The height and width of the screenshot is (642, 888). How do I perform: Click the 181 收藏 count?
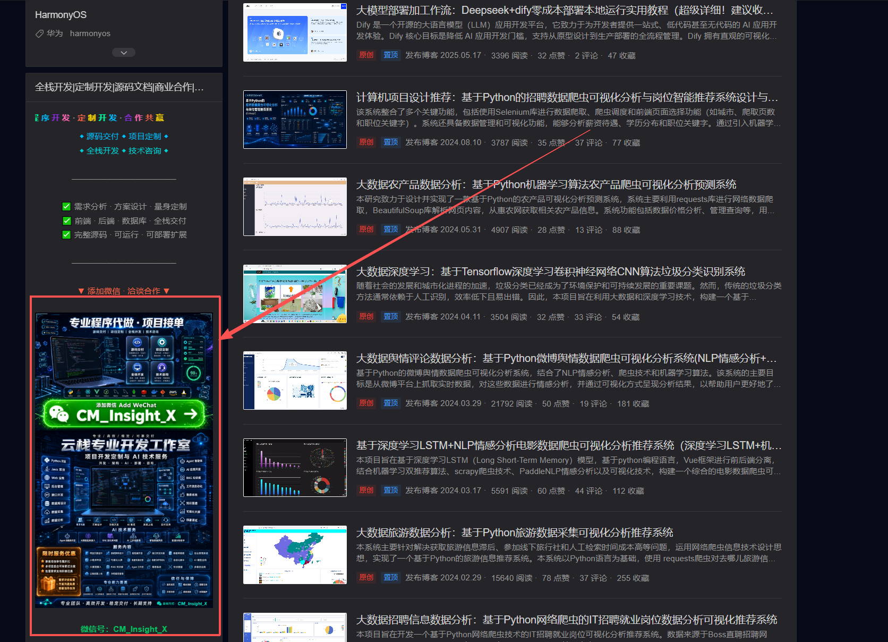[633, 404]
